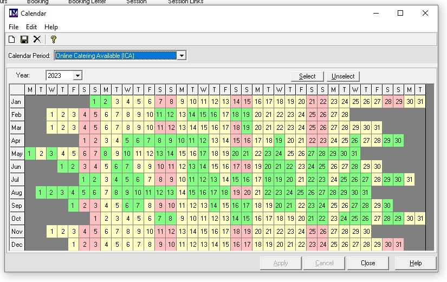Image resolution: width=447 pixels, height=282 pixels.
Task: Click January 31 day cell
Action: click(420, 102)
